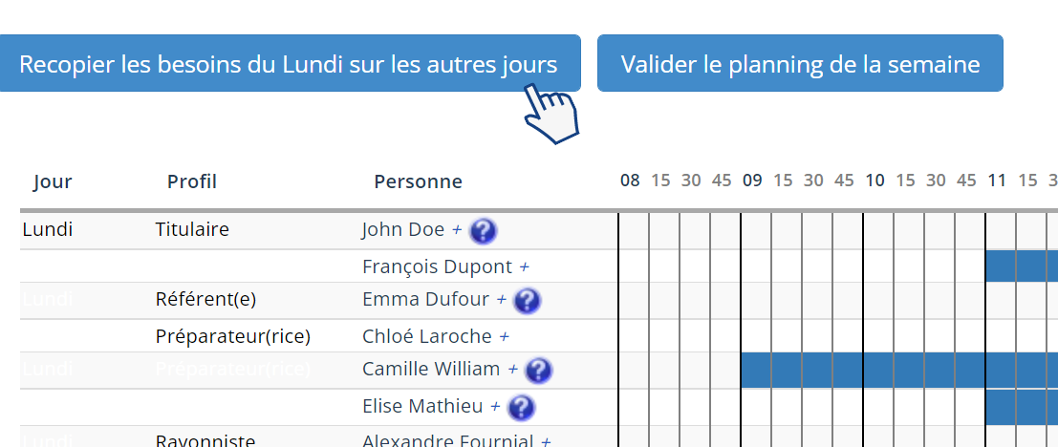Click the plus sign after Chloé Laroche
The height and width of the screenshot is (447, 1058).
pyautogui.click(x=504, y=336)
